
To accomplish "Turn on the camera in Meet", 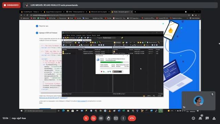I will (x=93, y=118).
